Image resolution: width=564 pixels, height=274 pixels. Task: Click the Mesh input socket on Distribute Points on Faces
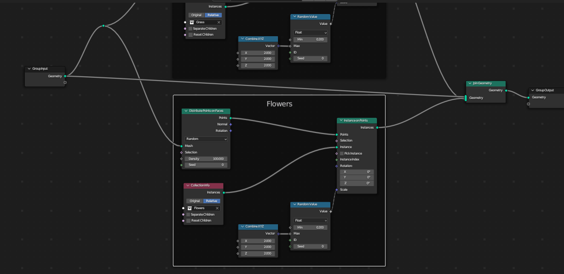point(181,146)
